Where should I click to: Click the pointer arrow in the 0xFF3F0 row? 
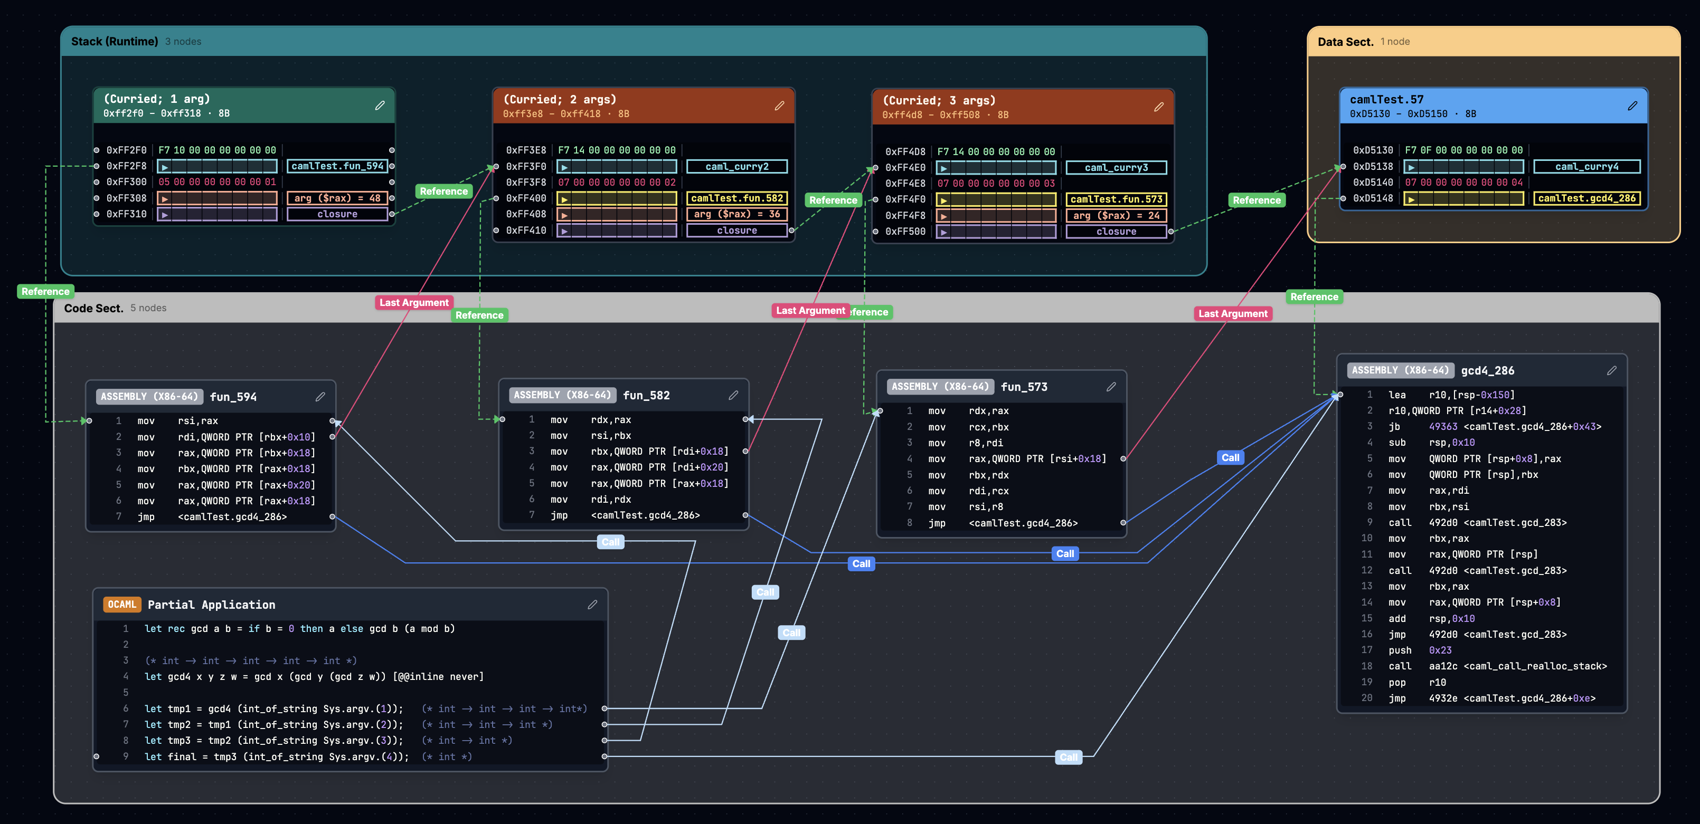565,167
